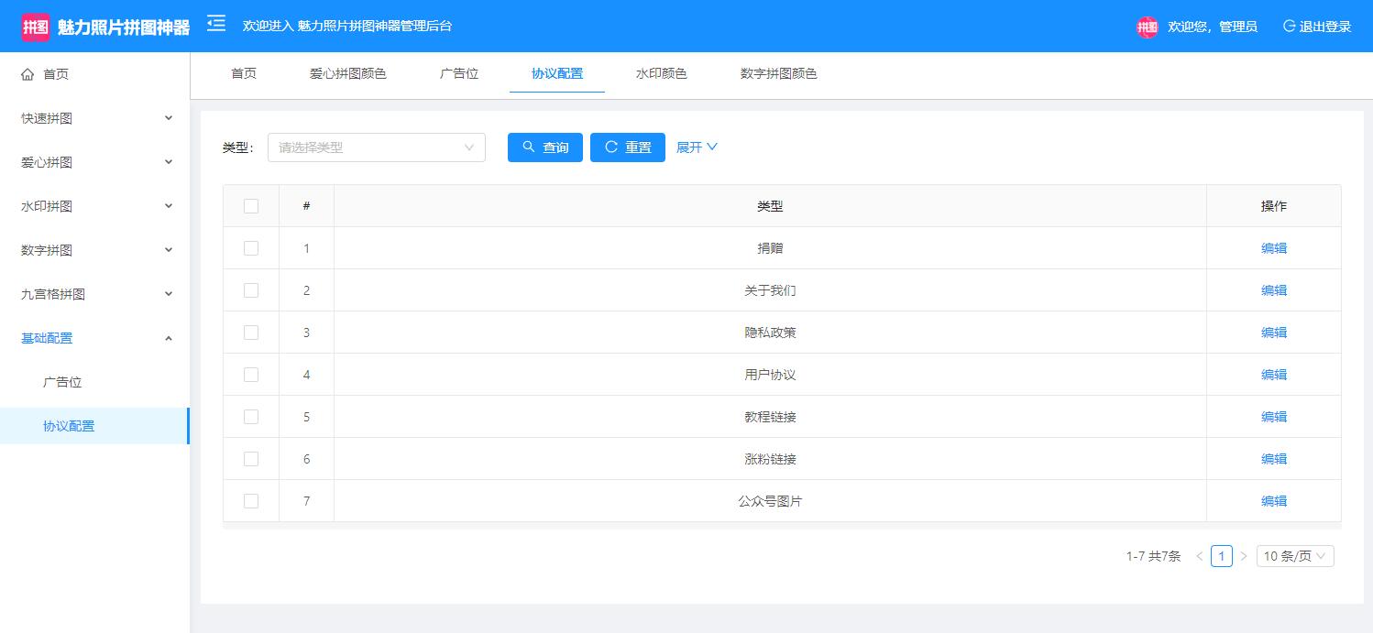This screenshot has width=1373, height=633.
Task: Click the admin avatar icon
Action: [1148, 27]
